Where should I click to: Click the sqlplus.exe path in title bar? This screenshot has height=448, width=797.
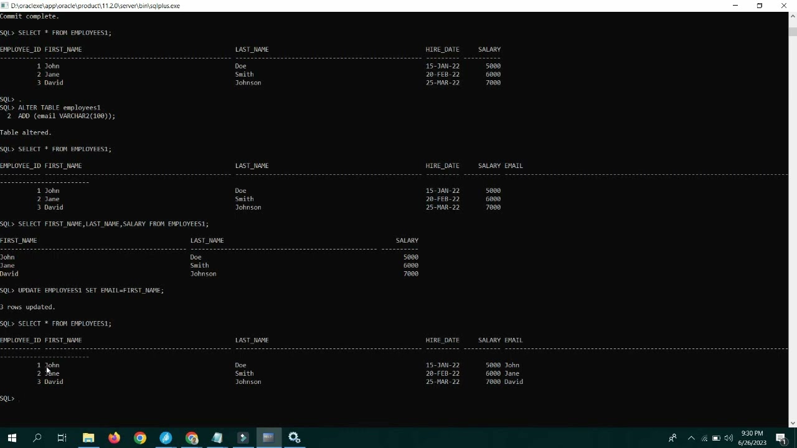pyautogui.click(x=95, y=6)
